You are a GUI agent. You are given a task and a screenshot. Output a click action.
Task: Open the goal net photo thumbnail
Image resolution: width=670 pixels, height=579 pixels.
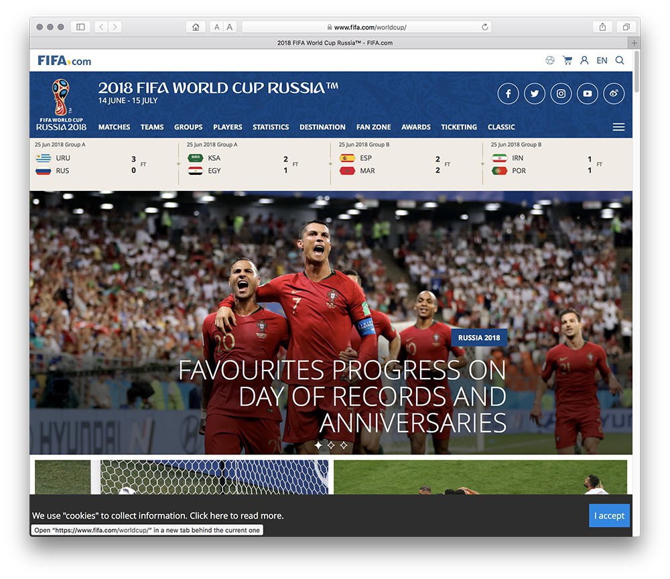[182, 477]
